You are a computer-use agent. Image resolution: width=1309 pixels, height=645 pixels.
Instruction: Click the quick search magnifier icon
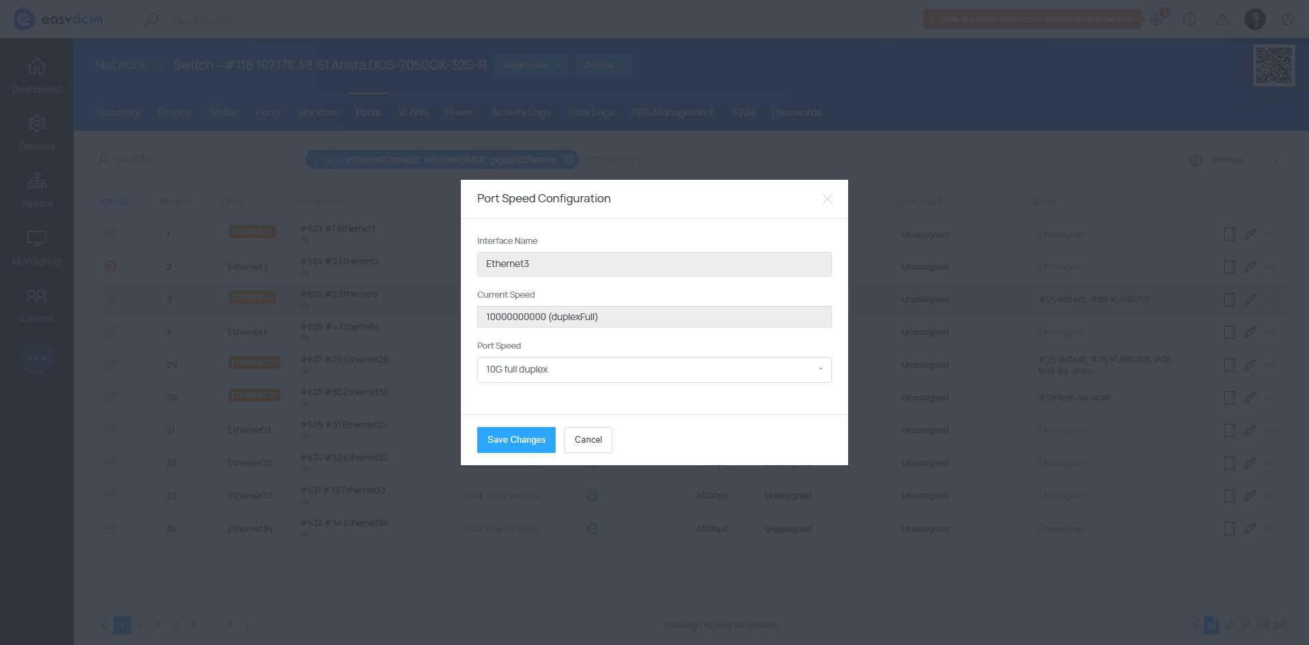pyautogui.click(x=151, y=19)
